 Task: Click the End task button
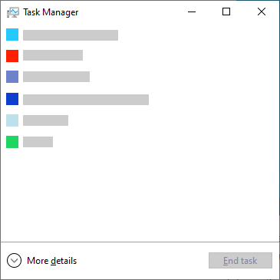[x=240, y=261]
